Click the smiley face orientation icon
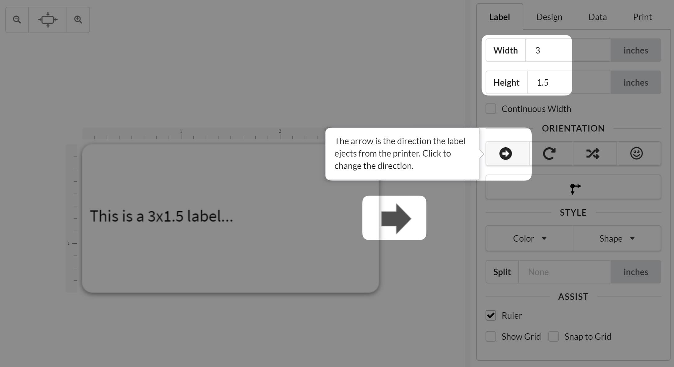Image resolution: width=674 pixels, height=367 pixels. (637, 153)
